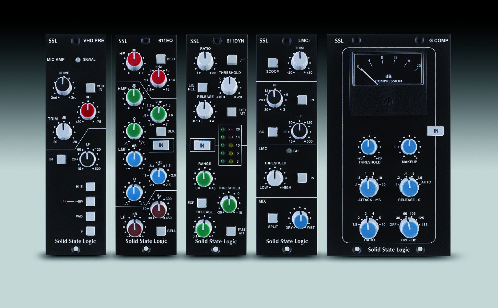Click the "VHD PRE" module name

tap(94, 41)
